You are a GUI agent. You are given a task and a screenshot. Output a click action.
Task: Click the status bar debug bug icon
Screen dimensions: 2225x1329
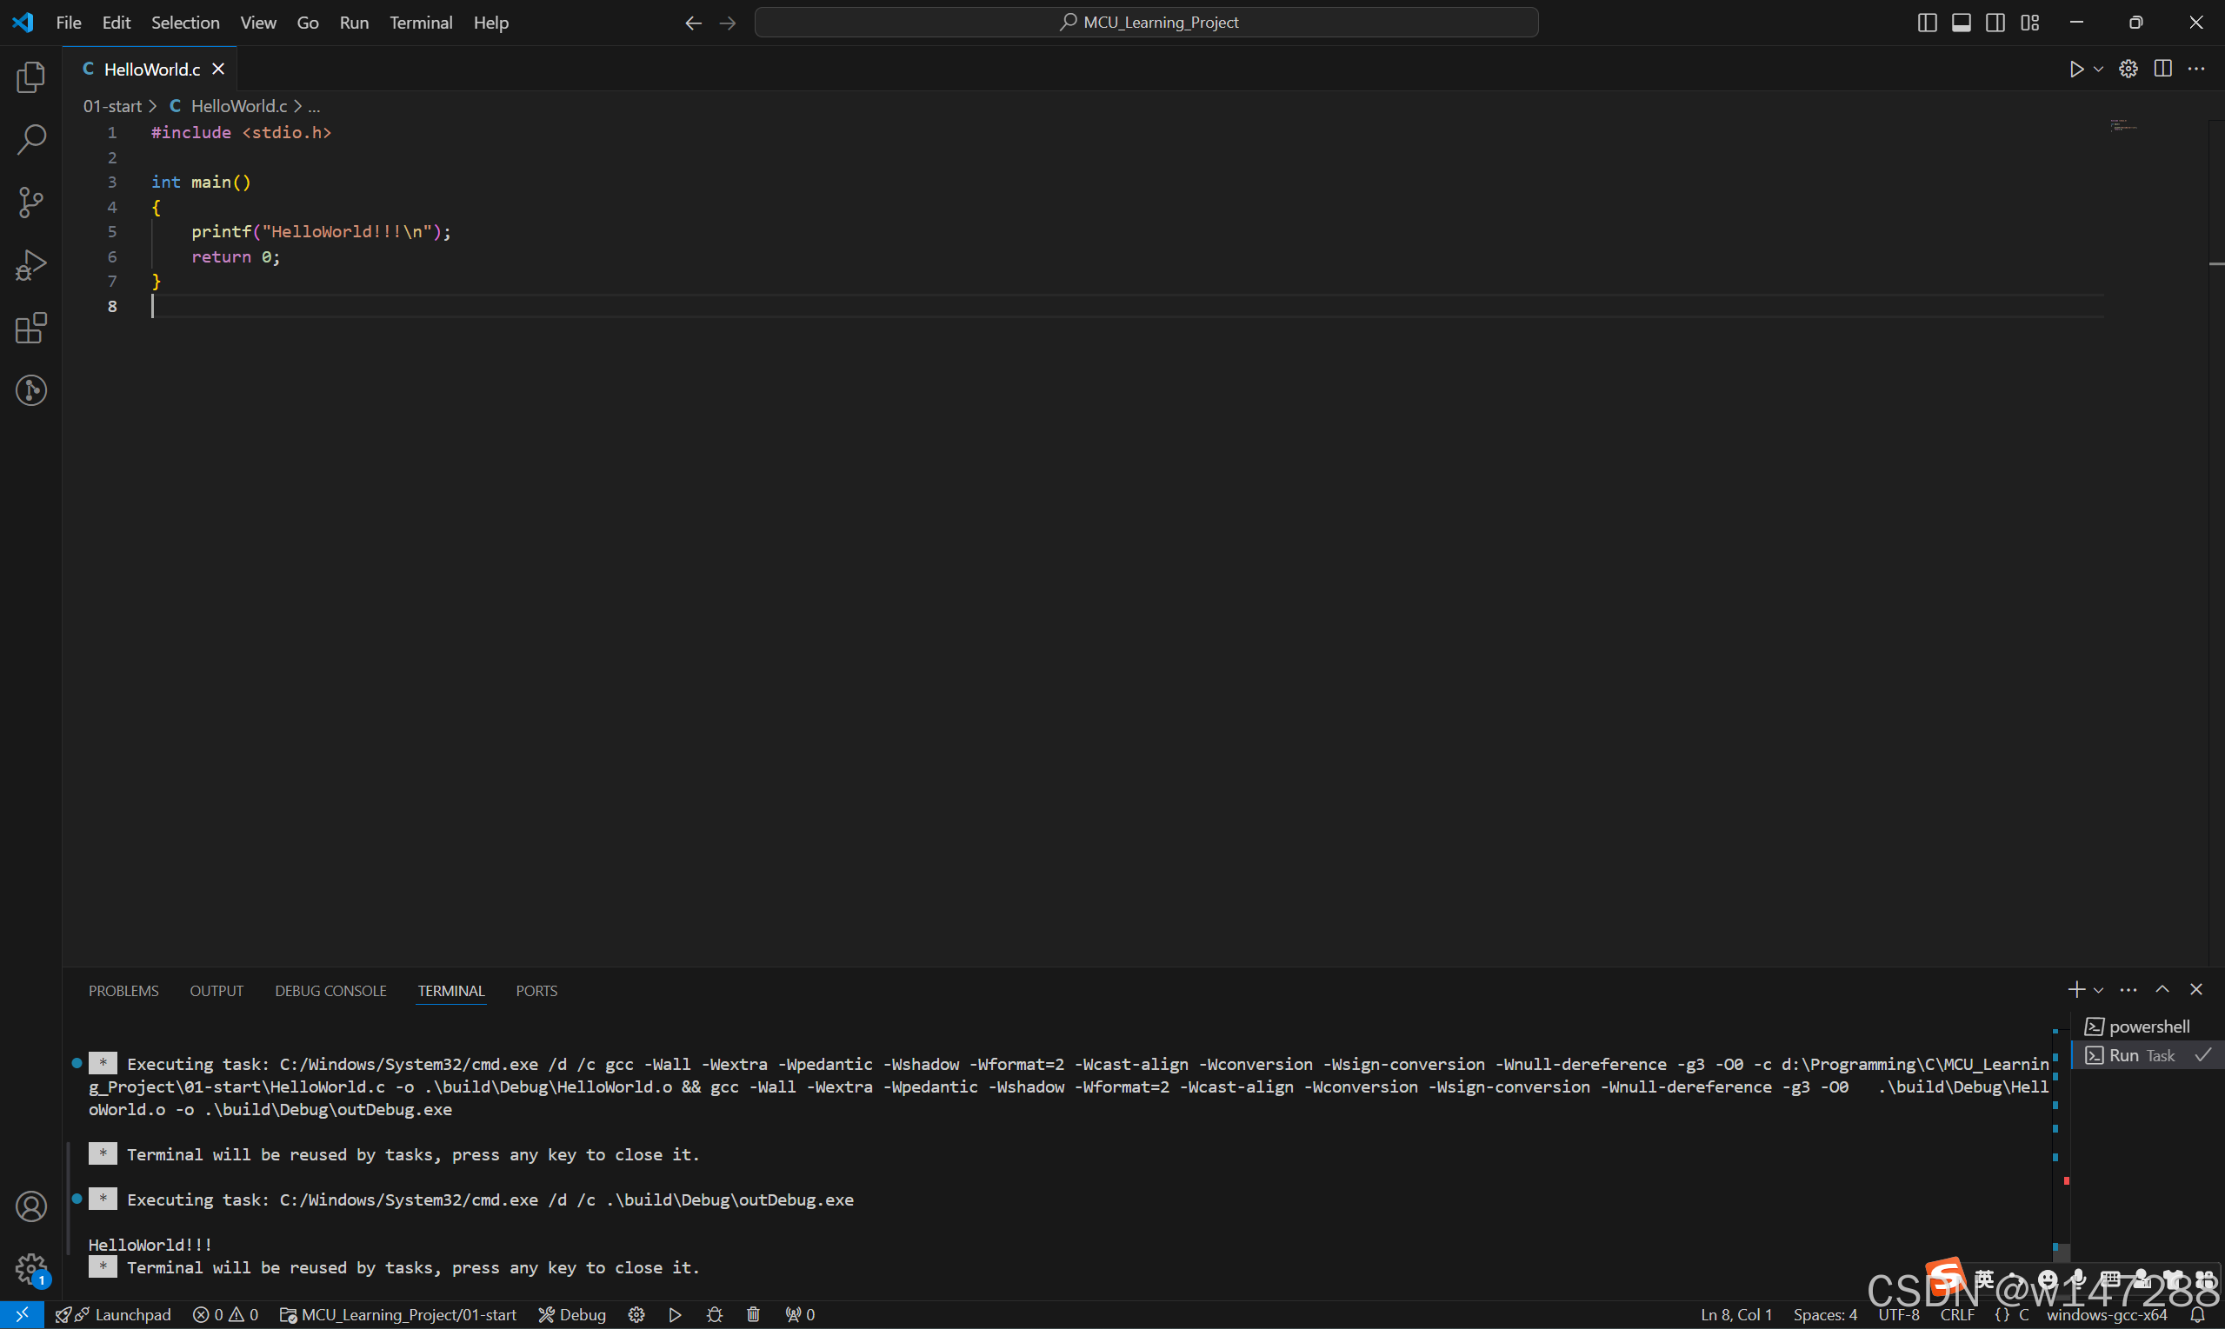(714, 1313)
